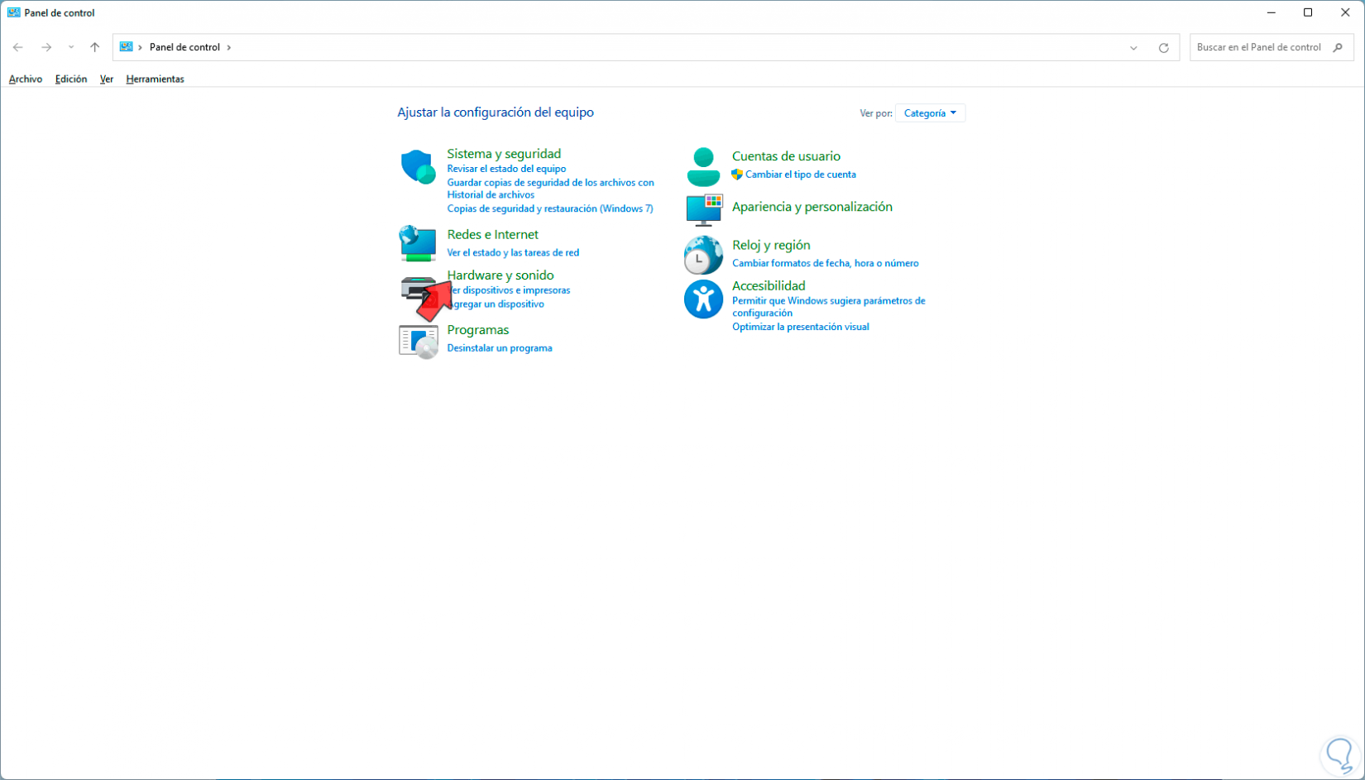Click Ver el estado y las tareas de red
Screen dimensions: 1365x780
513,253
